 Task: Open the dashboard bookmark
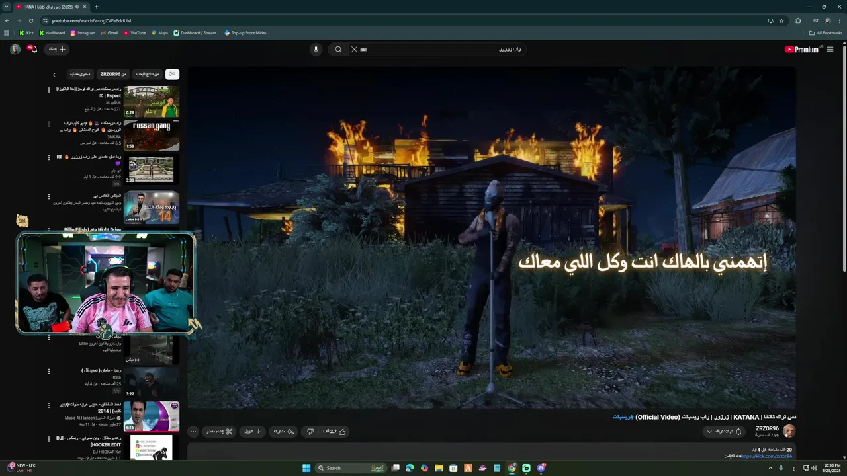pos(52,33)
